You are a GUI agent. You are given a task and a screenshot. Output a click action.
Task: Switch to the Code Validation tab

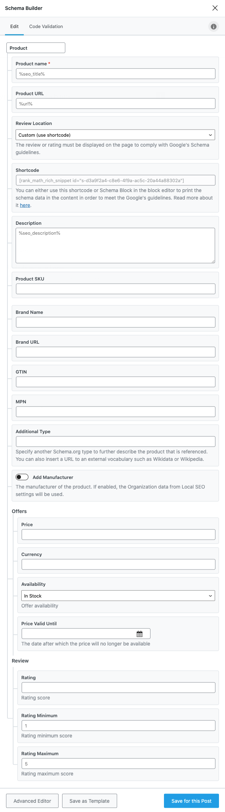(46, 27)
